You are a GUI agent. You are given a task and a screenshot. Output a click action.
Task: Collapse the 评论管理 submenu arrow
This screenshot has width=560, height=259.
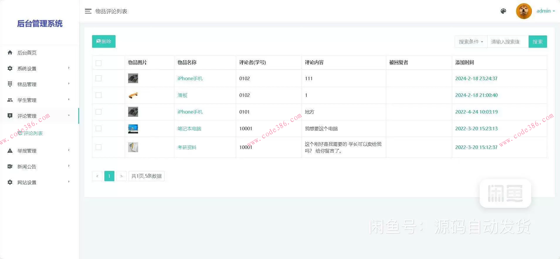click(69, 115)
